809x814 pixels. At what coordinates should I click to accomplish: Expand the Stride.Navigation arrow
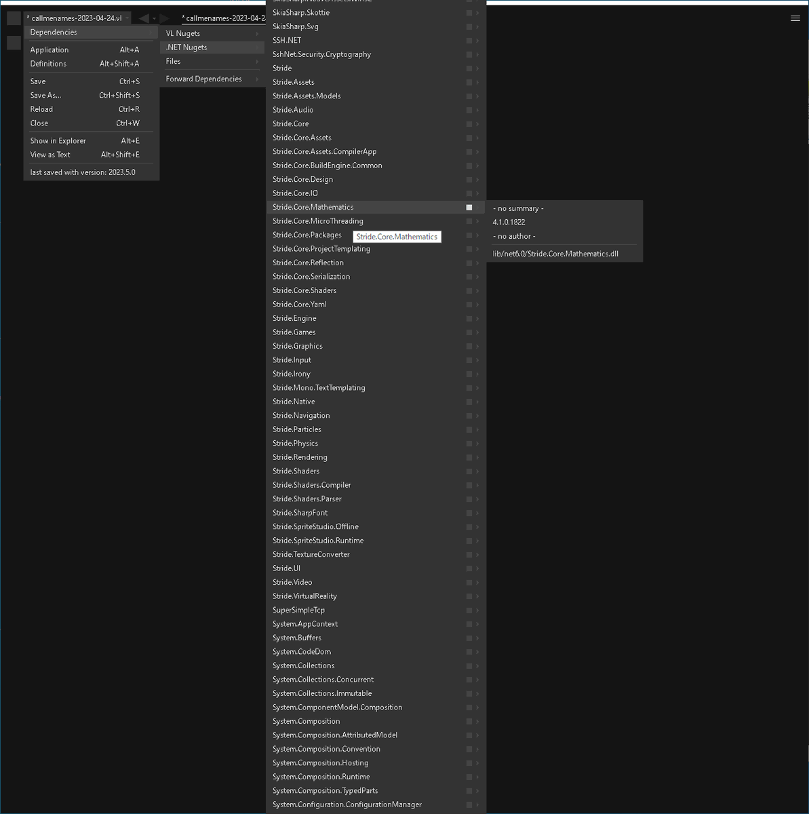click(x=477, y=416)
